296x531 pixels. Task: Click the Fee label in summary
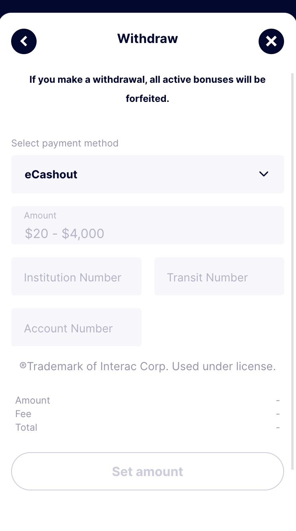(23, 414)
